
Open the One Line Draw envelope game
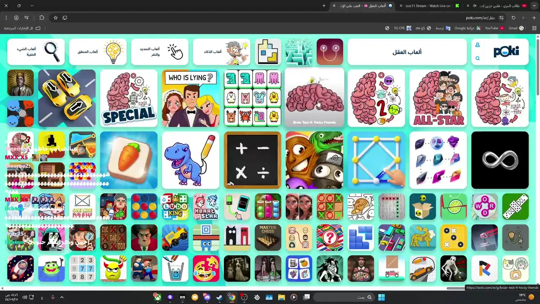[x=82, y=206]
